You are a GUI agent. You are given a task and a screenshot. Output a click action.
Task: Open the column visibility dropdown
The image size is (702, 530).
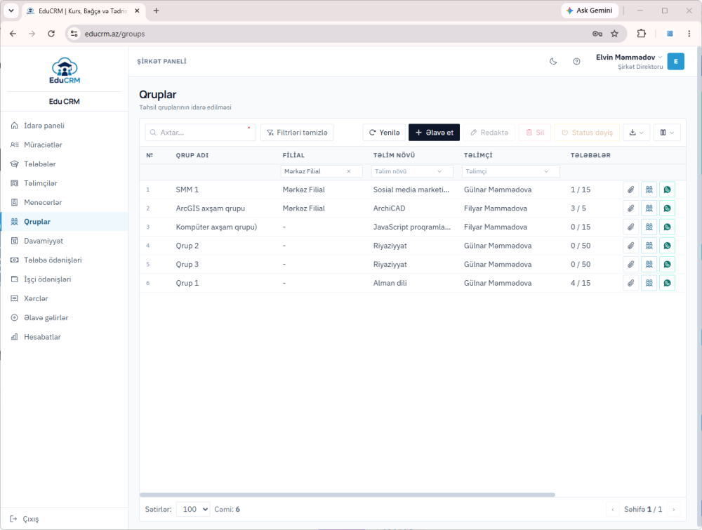[x=667, y=133]
